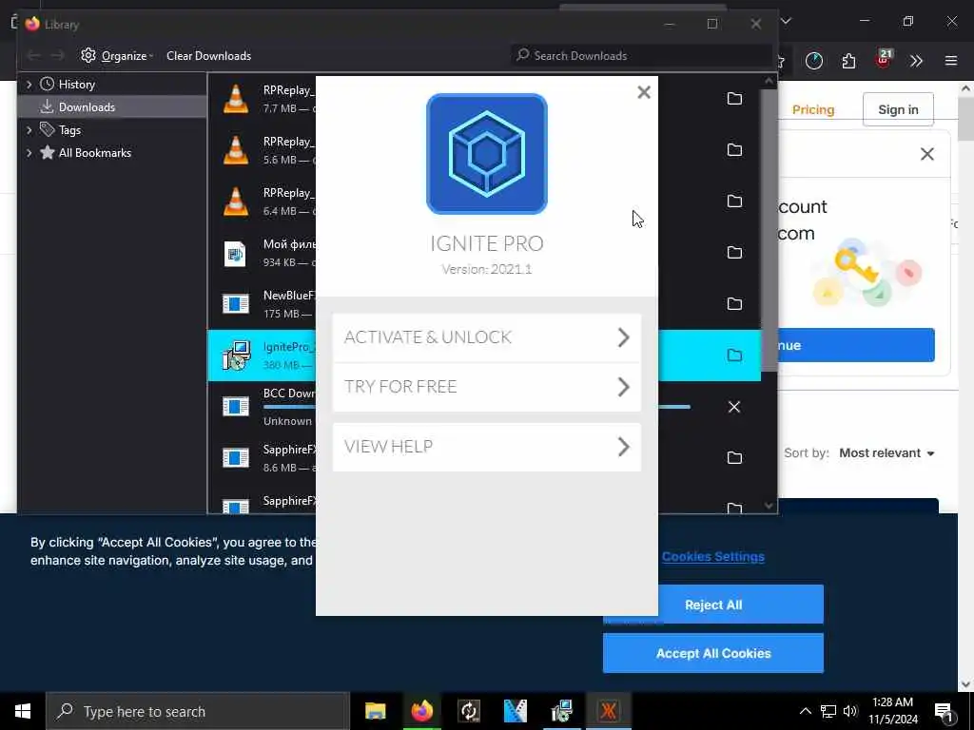This screenshot has width=974, height=730.
Task: Show more Firefox toolbar tools chevron
Action: tap(916, 61)
